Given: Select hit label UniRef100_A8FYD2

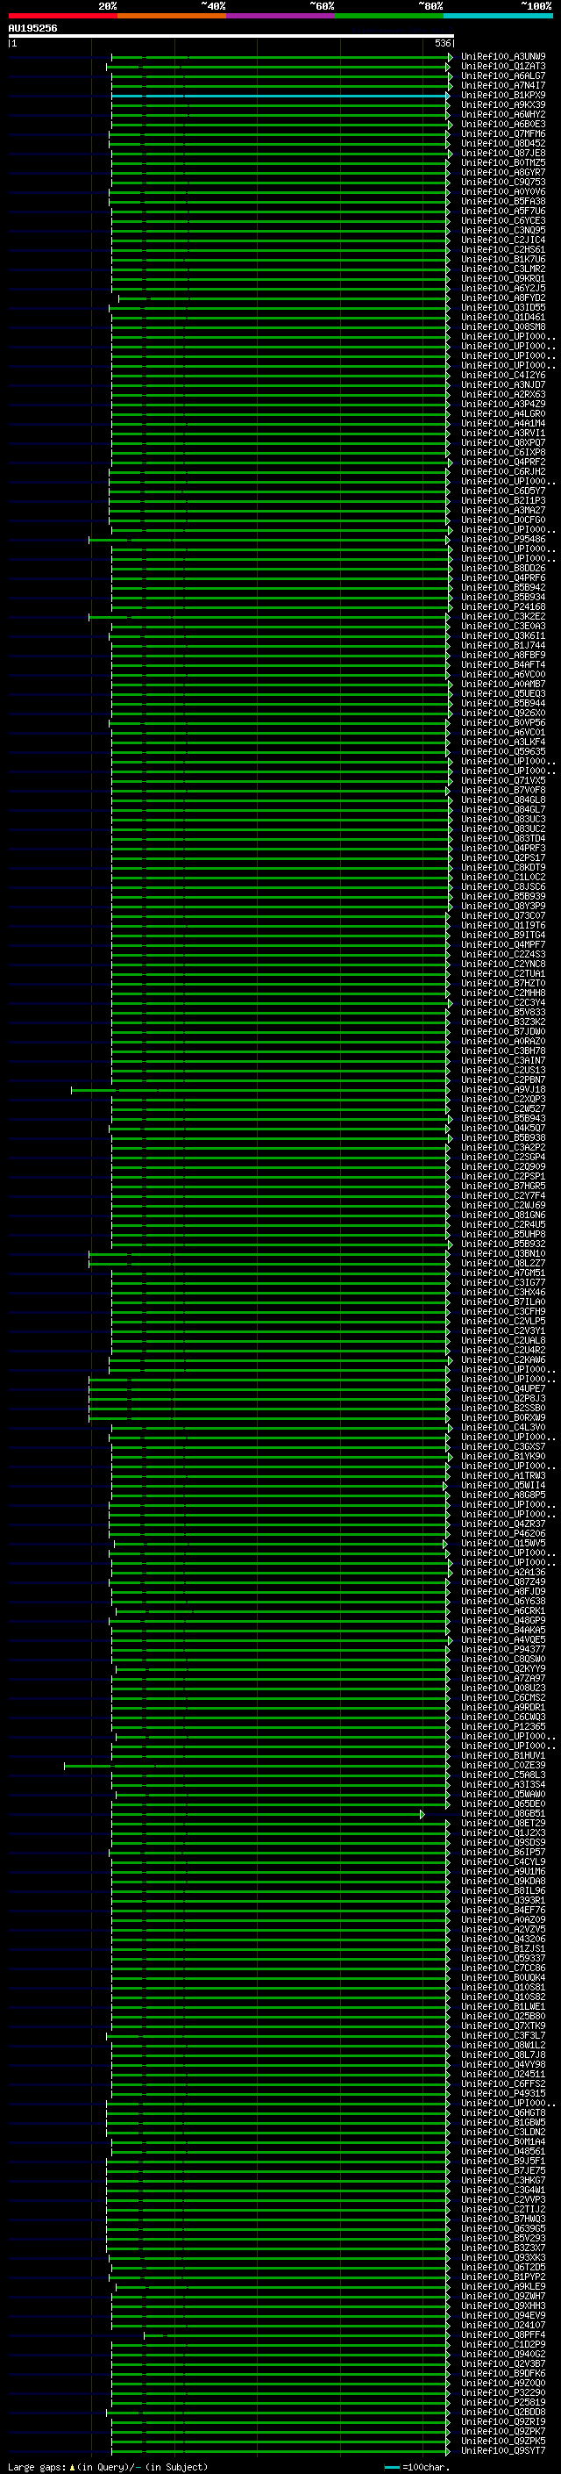Looking at the screenshot, I should tap(502, 298).
